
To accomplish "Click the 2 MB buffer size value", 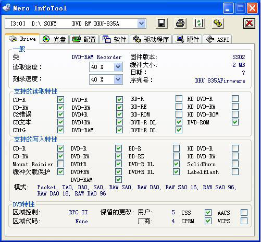I will pyautogui.click(x=239, y=65).
